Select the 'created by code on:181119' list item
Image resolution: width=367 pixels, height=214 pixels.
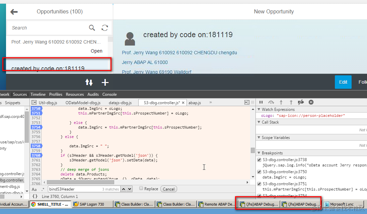point(57,65)
